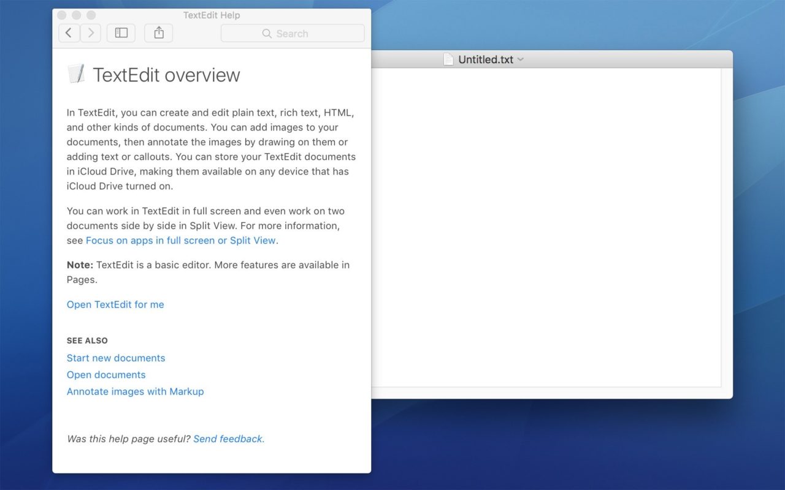Click the magnifying glass search icon
Viewport: 785px width, 490px height.
click(x=267, y=34)
